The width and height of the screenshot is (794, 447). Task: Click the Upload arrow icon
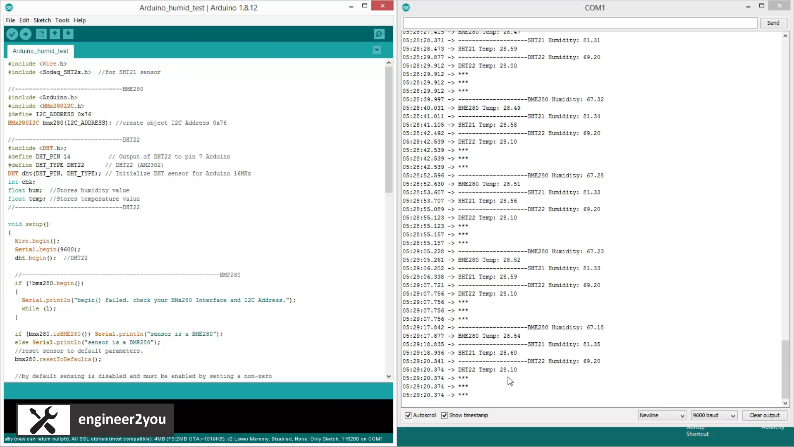click(26, 34)
